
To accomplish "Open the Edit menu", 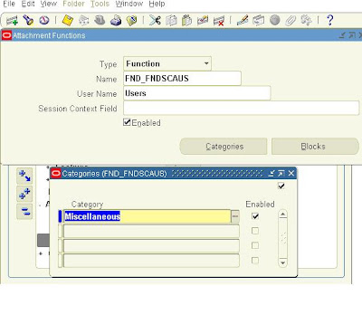I will coord(28,4).
